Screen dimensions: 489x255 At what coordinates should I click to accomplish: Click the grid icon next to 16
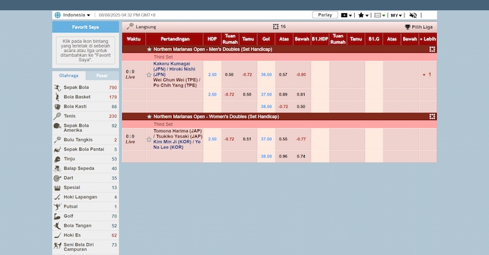(276, 27)
